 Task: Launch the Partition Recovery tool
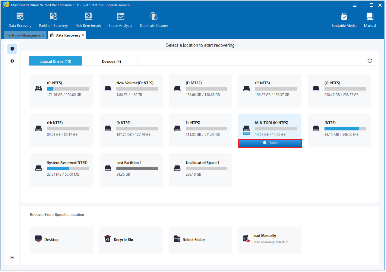click(53, 20)
